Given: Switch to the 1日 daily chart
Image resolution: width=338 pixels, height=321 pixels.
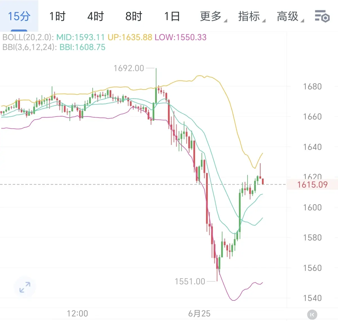Looking at the screenshot, I should coord(172,16).
